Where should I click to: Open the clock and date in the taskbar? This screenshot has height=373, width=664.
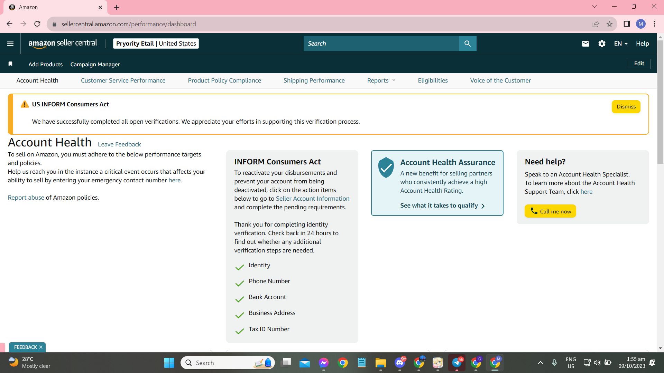632,363
